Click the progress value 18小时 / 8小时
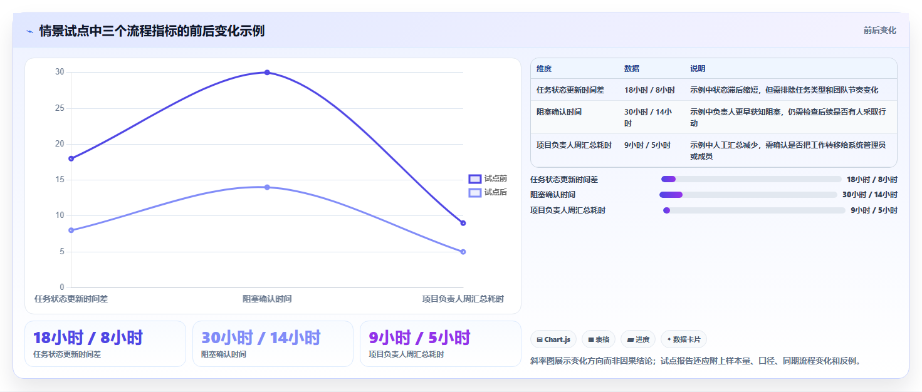The height and width of the screenshot is (392, 922). coord(872,179)
